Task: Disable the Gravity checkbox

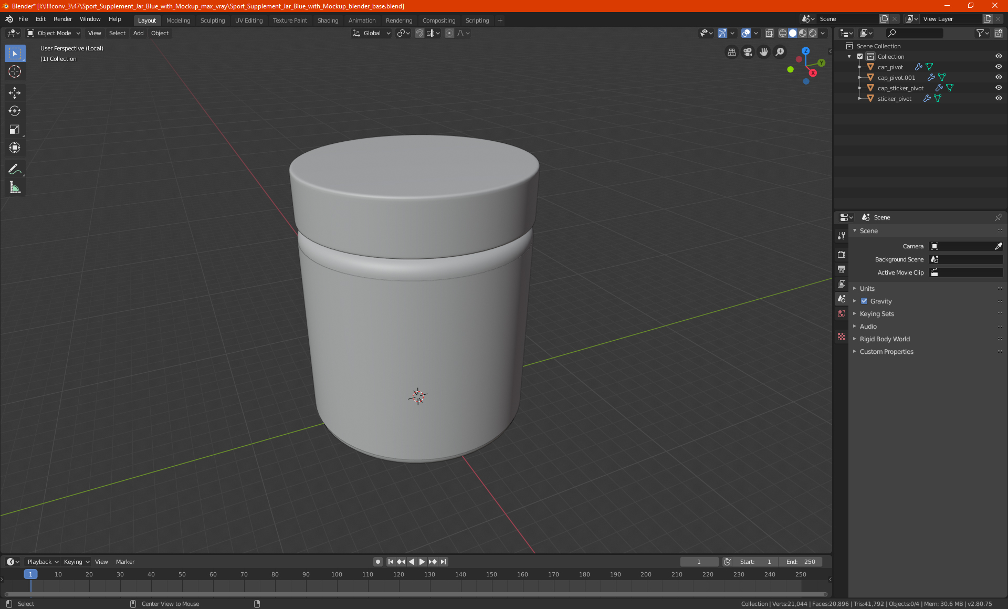Action: 864,301
